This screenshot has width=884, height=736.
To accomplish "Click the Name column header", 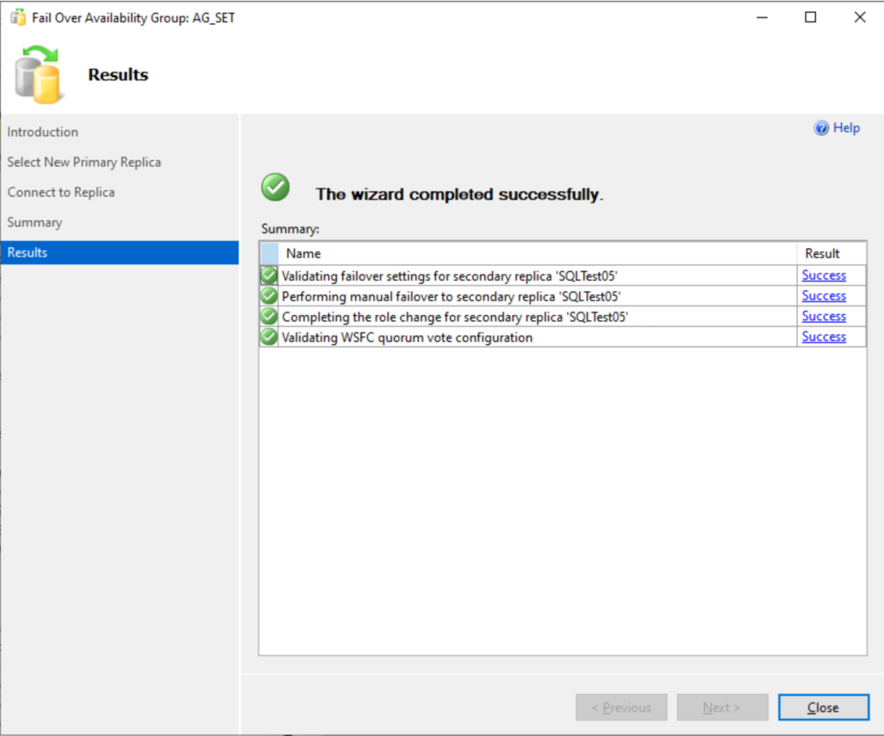I will [x=303, y=253].
